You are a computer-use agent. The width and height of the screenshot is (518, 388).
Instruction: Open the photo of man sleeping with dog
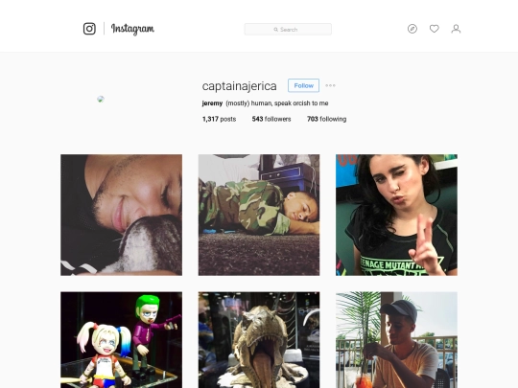pyautogui.click(x=121, y=215)
